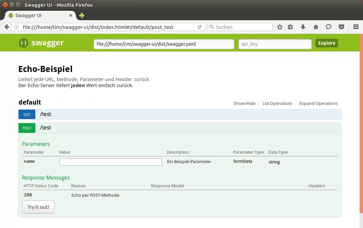The height and width of the screenshot is (228, 363).
Task: Click the Pocket save icon
Action: [x=341, y=27]
